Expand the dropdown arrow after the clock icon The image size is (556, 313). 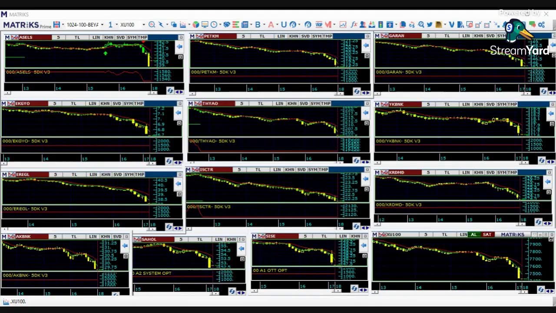point(220,25)
